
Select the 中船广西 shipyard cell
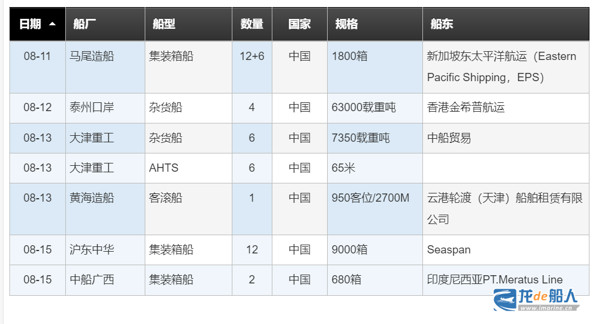(105, 280)
